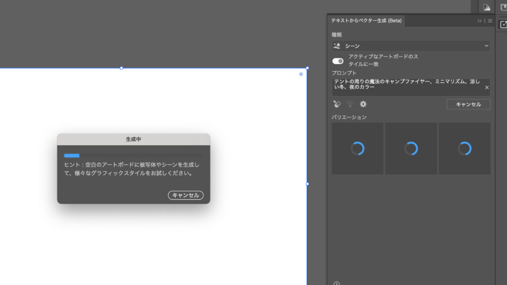Screen dimensions: 507x285
Task: Click the collapse panel double-chevron icon
Action: [479, 21]
